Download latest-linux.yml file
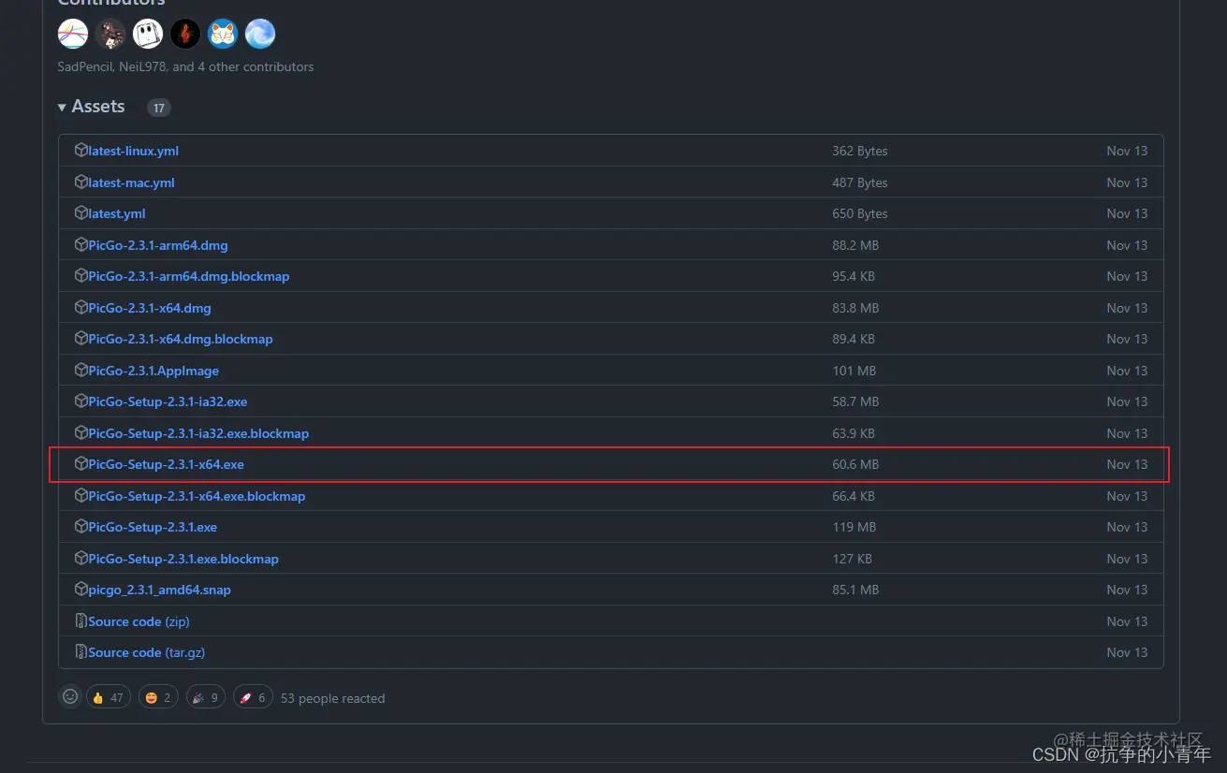Screen dimensions: 1227x773 click(133, 151)
